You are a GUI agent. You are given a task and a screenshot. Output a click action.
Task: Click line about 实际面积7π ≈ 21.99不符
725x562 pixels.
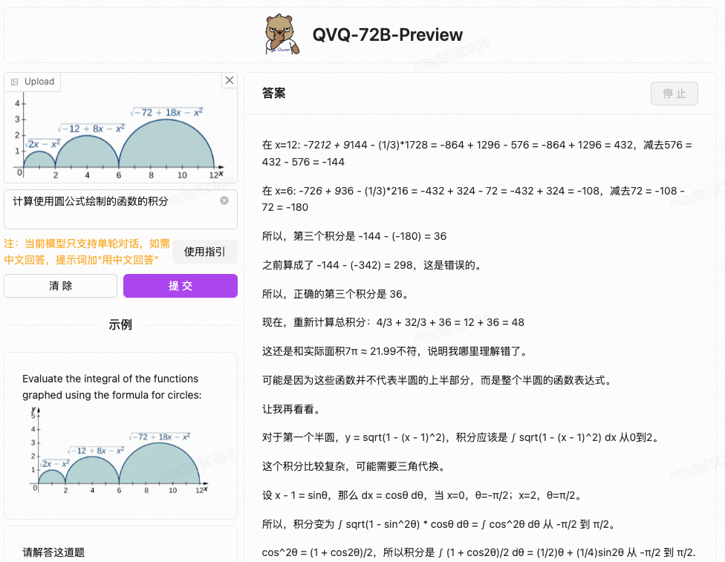tap(396, 352)
